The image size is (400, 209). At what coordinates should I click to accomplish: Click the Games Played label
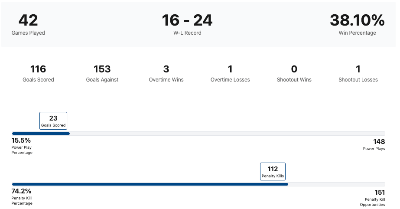pyautogui.click(x=28, y=33)
